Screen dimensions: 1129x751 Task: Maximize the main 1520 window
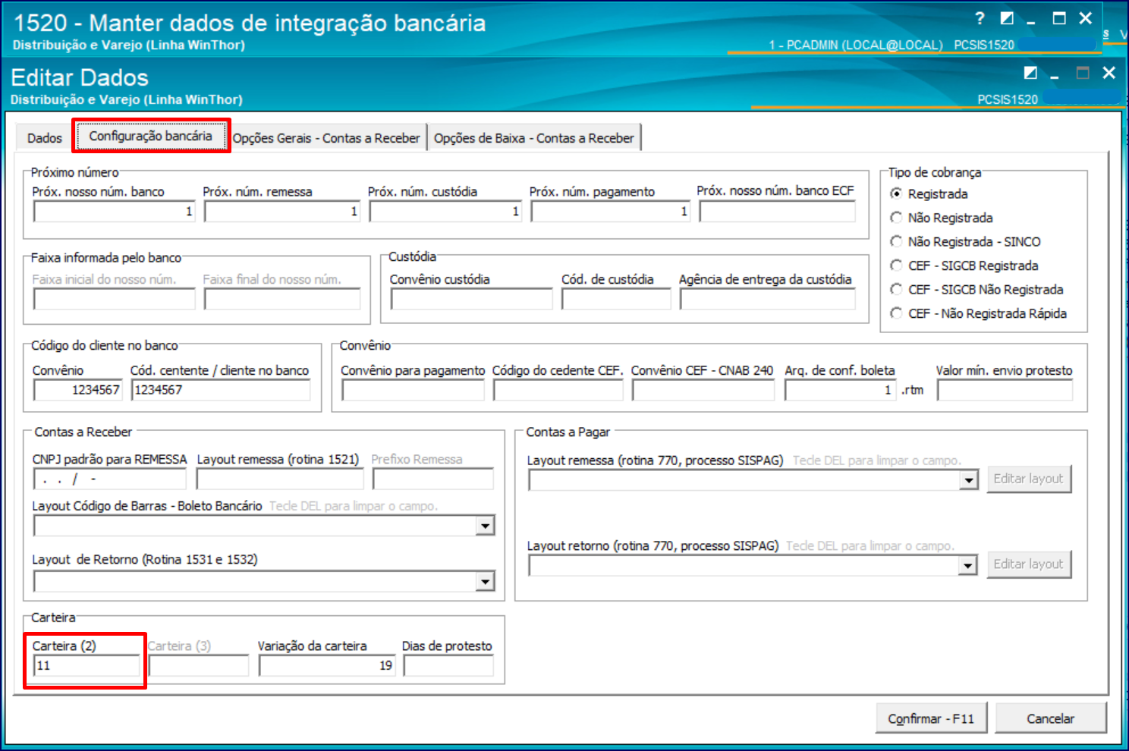(x=1059, y=18)
